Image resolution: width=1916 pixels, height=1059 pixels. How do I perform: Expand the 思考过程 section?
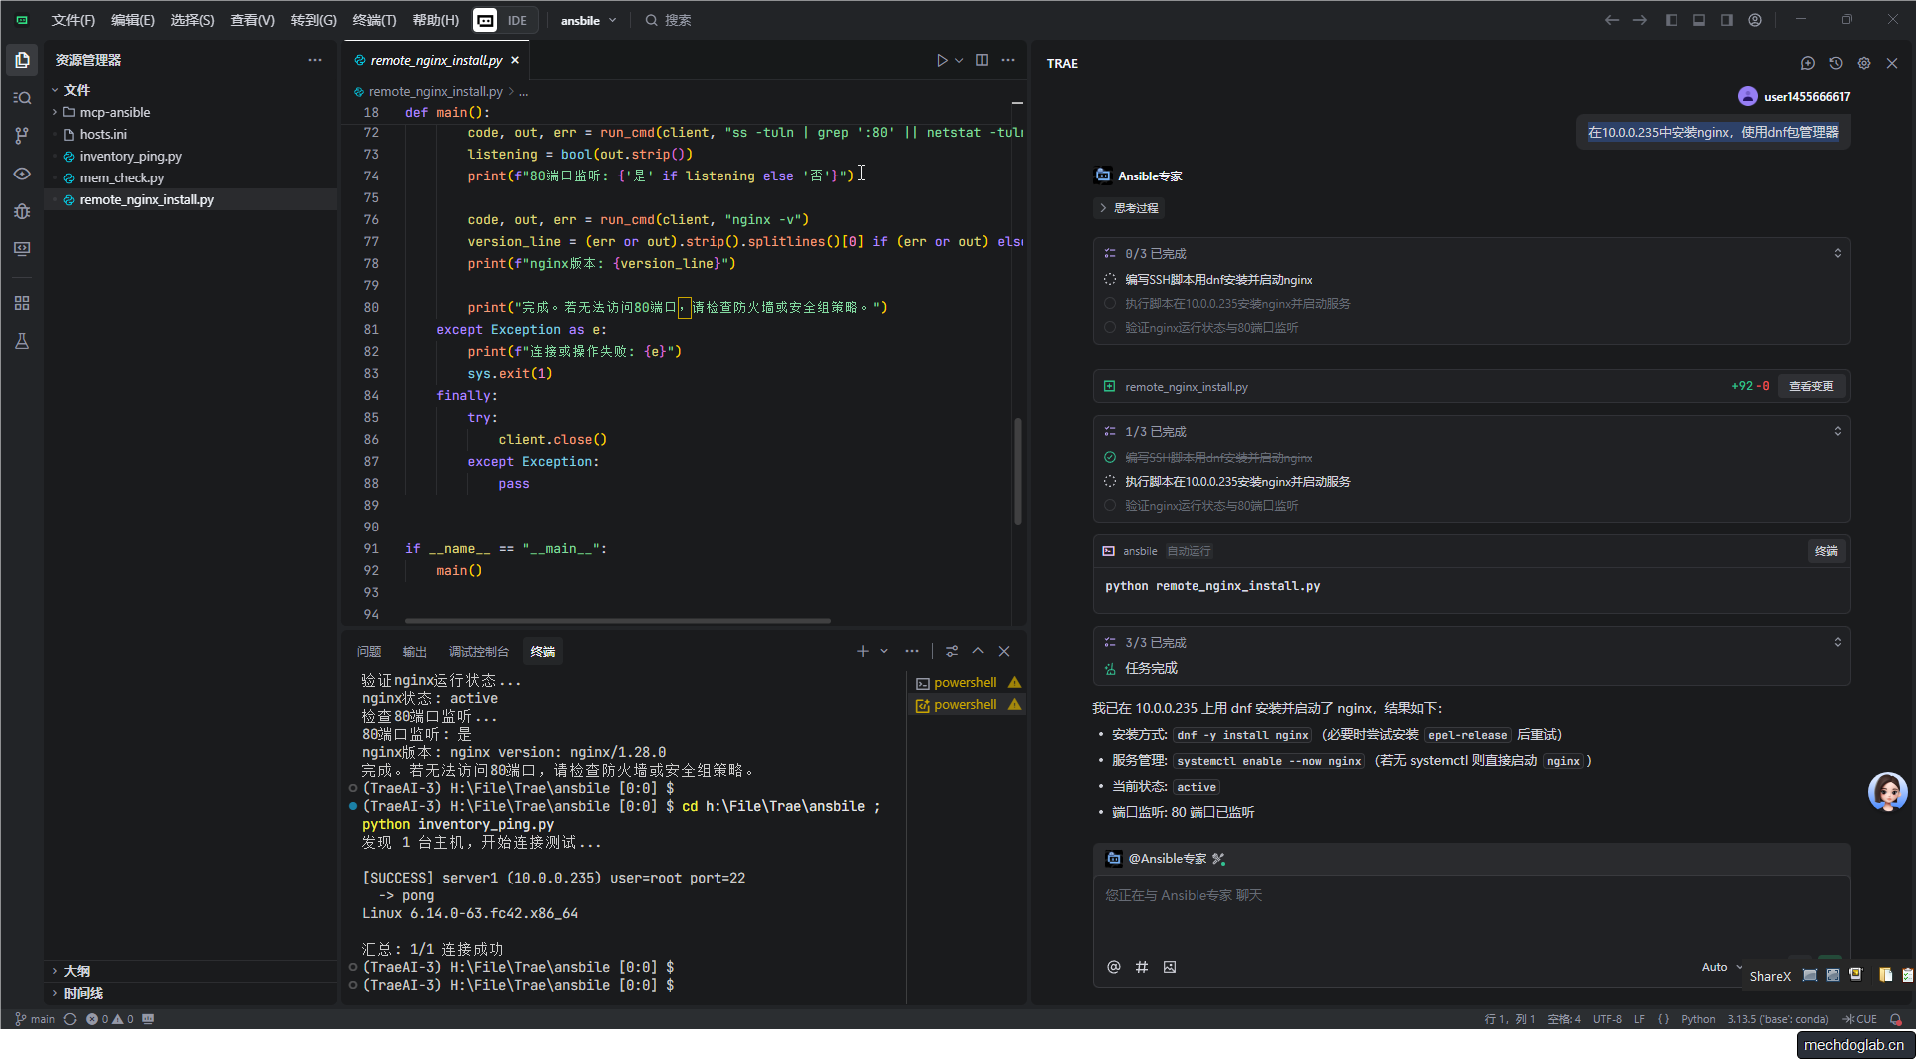coord(1129,208)
